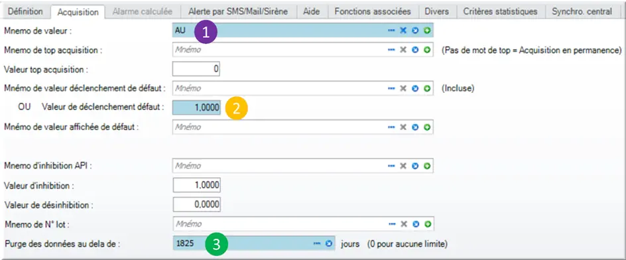The width and height of the screenshot is (626, 260).
Task: Click green plus icon for Mnemo d'inhibition API
Action: pos(427,166)
